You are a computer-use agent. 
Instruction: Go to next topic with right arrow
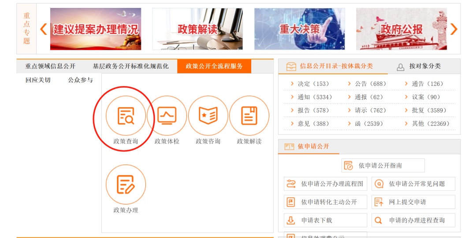(x=454, y=29)
